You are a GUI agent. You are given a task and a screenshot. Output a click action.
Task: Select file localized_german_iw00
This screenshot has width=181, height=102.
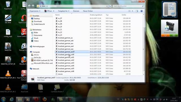tap(93, 55)
